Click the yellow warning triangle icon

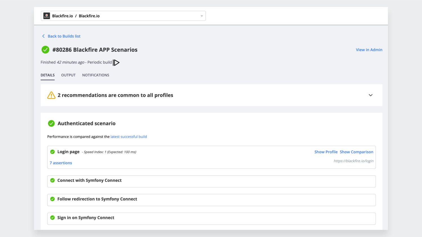tap(51, 95)
